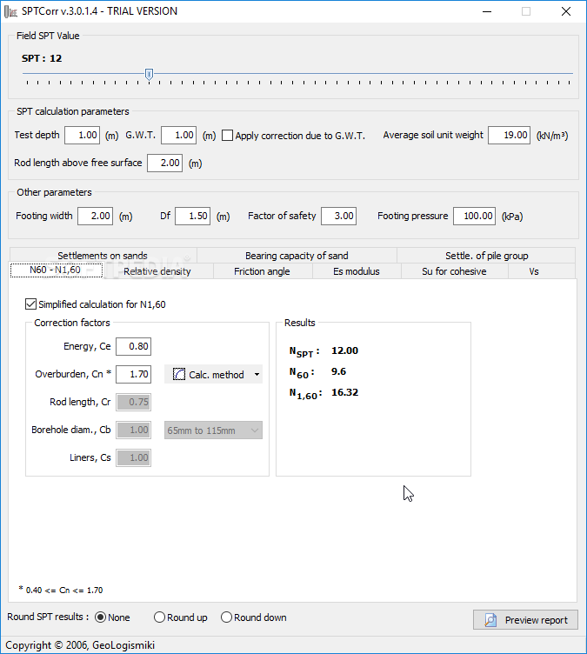Open the Relative density tab

click(x=157, y=271)
